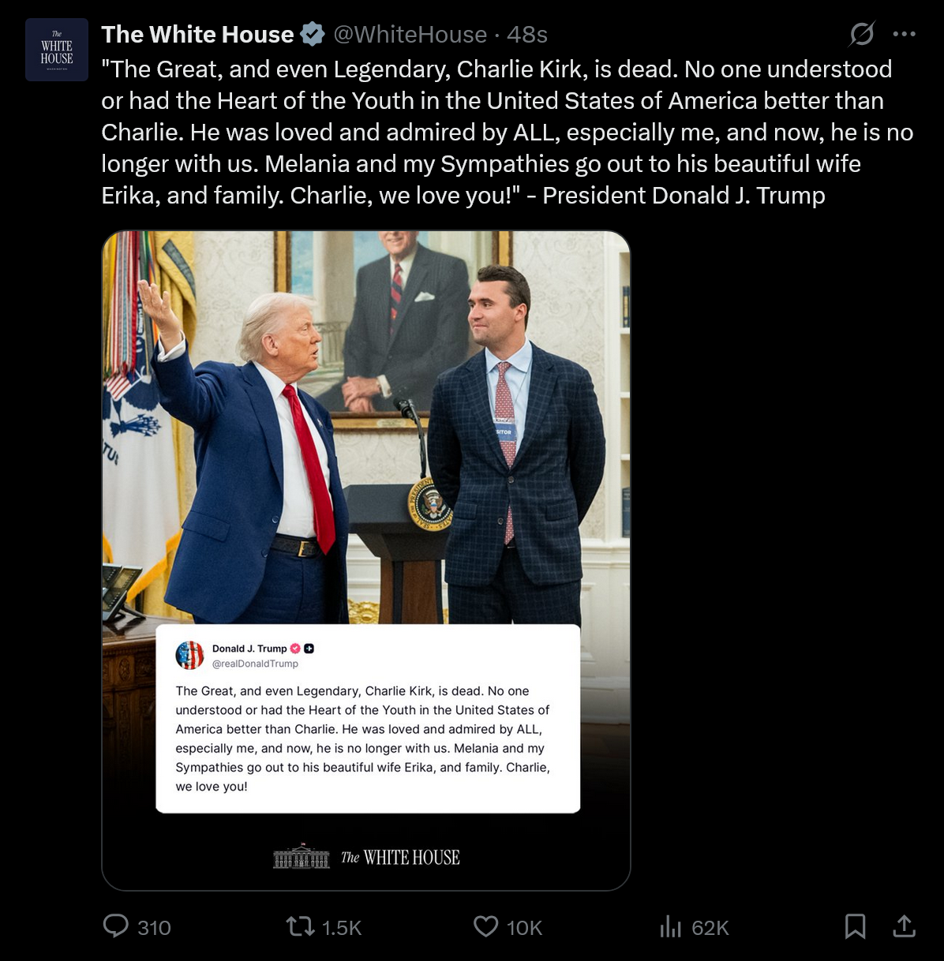Open The White House display name link
944x961 pixels.
tap(197, 35)
